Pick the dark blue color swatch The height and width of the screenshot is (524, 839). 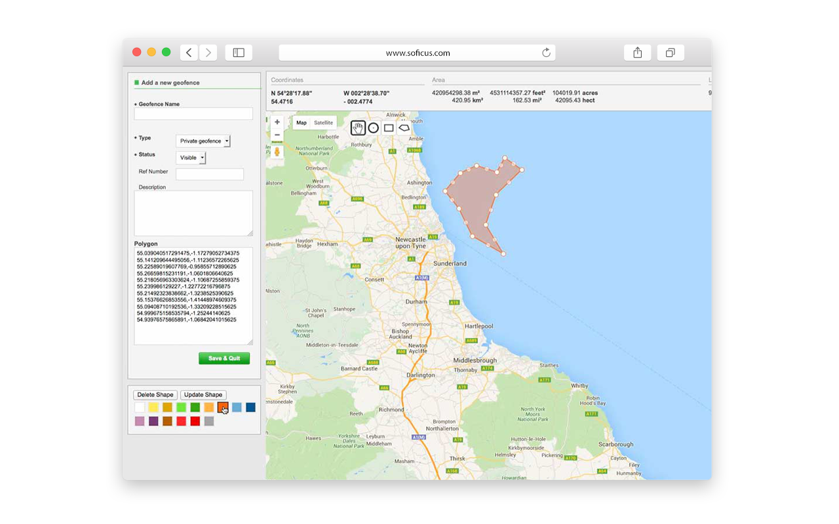pyautogui.click(x=250, y=407)
